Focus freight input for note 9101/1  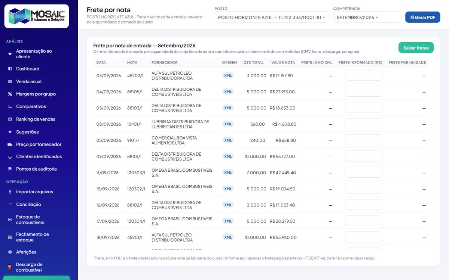(364, 140)
